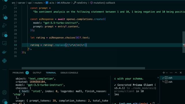Click the editor horizontal scrollbar

click(83, 68)
